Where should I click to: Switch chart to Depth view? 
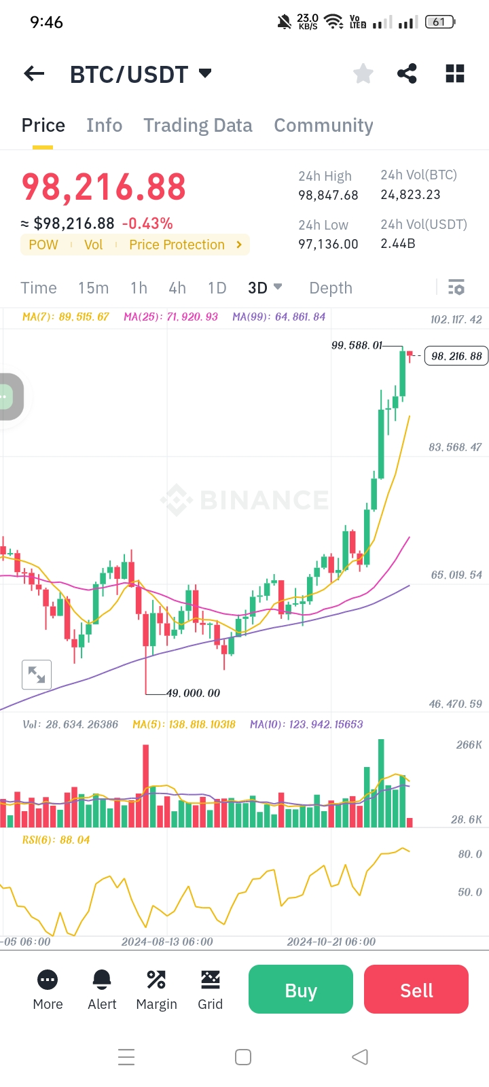(331, 287)
